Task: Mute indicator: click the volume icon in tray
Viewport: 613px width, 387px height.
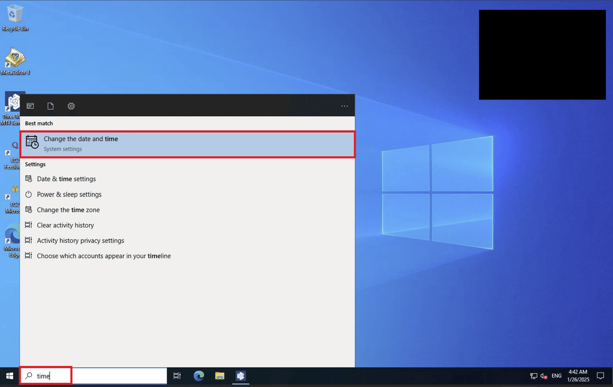Action: [x=543, y=376]
